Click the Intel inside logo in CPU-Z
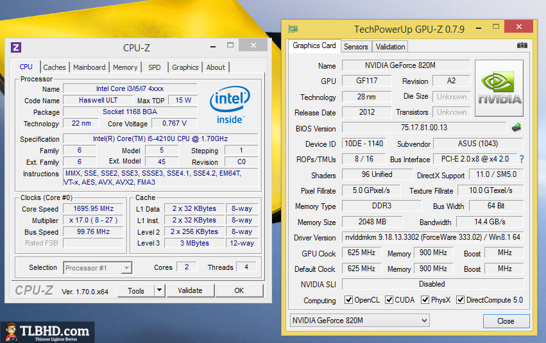Image resolution: width=546 pixels, height=343 pixels. (x=230, y=105)
